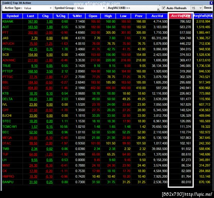214x198 pixels.
Task: Select the PTT symbol
Action: (x=5, y=32)
